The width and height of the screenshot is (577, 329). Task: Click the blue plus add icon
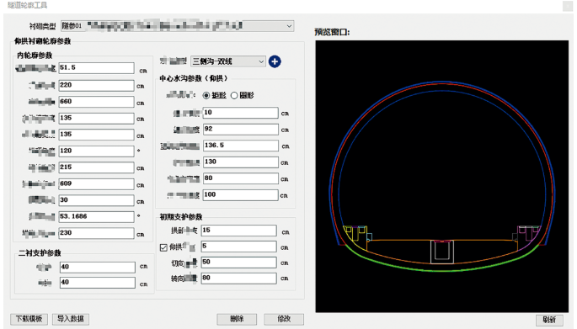click(x=275, y=61)
